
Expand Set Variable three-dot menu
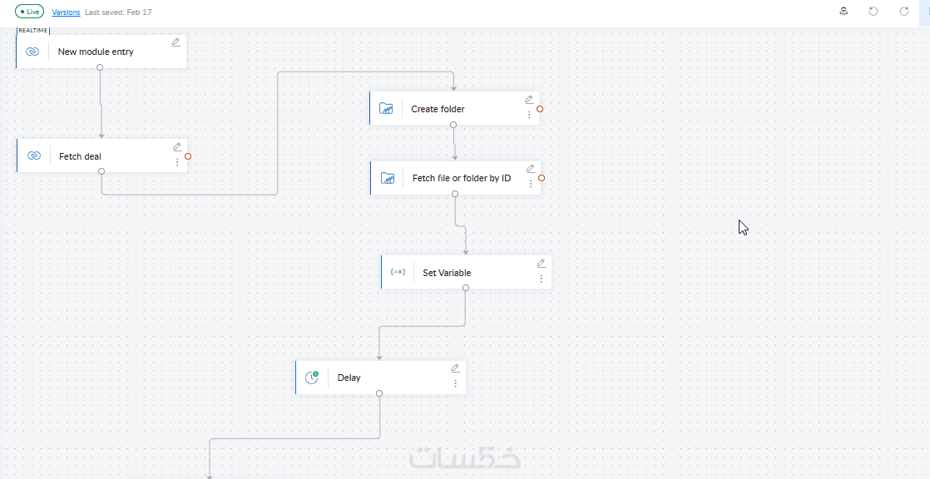pyautogui.click(x=542, y=279)
